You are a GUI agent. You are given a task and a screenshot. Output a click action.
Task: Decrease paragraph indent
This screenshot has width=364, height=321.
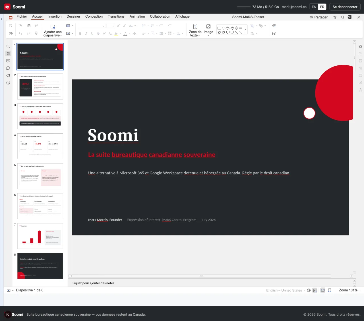point(161,26)
